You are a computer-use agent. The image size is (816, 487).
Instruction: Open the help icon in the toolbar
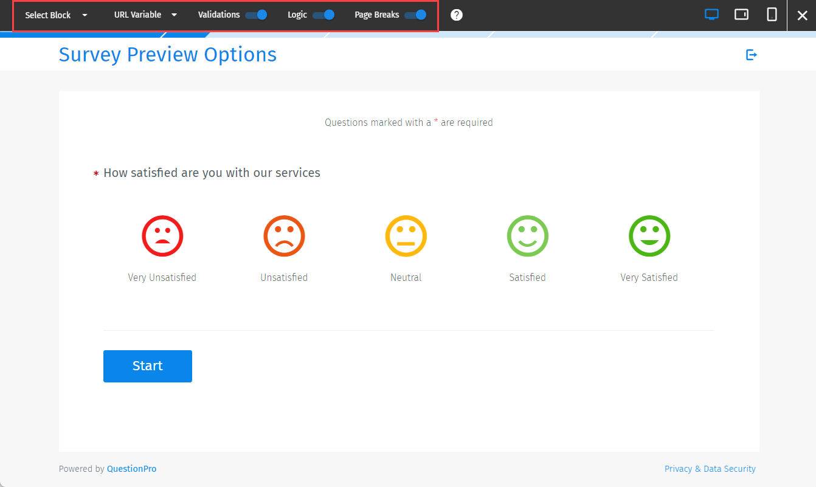tap(456, 14)
